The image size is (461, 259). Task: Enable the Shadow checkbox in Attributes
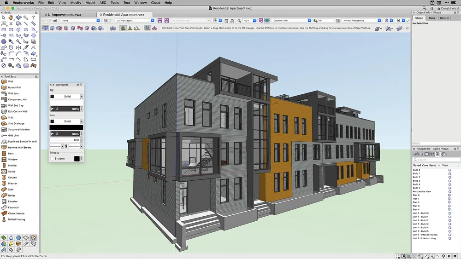(52, 159)
